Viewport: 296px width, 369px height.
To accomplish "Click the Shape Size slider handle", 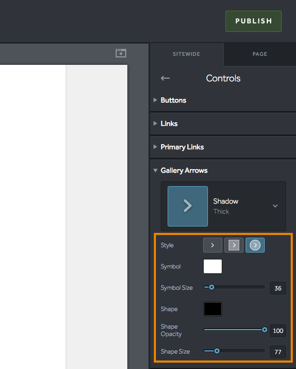I will (217, 351).
